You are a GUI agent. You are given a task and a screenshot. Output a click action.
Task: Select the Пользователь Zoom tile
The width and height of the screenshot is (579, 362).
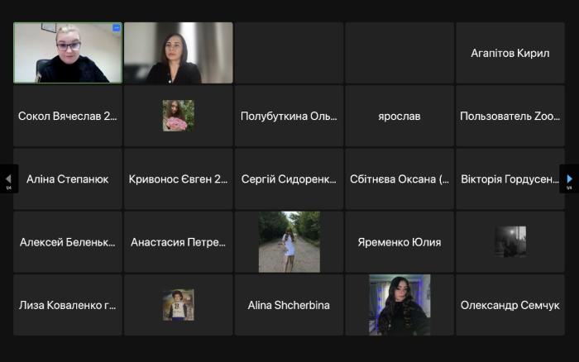510,116
